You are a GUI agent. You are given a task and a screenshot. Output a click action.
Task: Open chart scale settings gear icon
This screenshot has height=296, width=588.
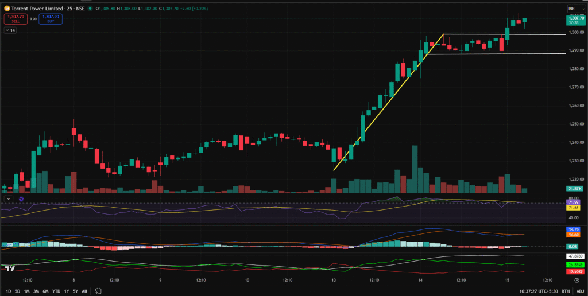[x=576, y=280]
